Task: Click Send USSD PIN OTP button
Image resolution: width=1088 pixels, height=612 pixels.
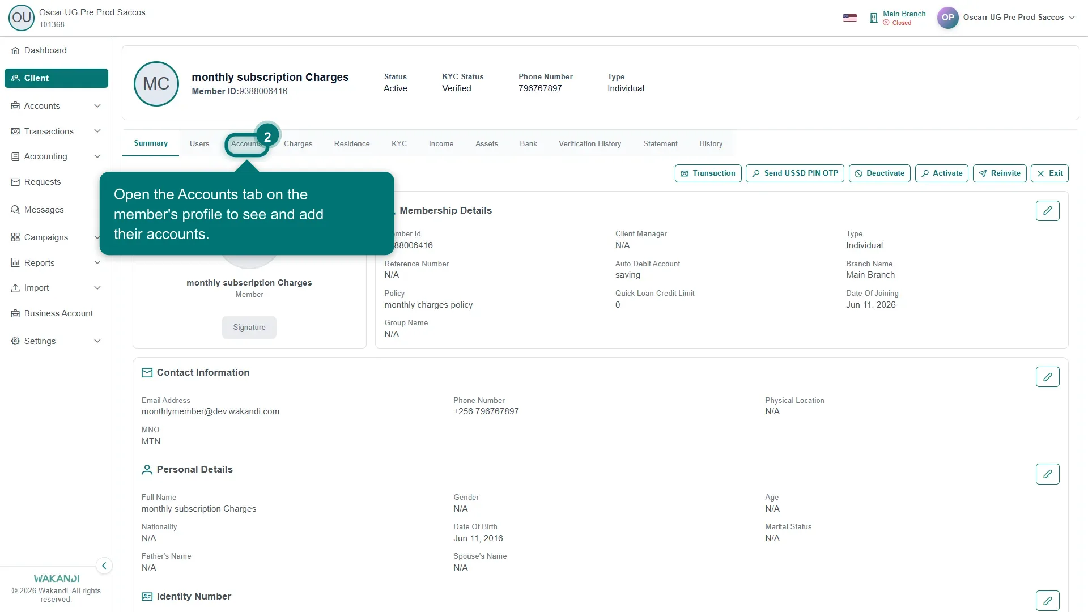Action: coord(795,173)
